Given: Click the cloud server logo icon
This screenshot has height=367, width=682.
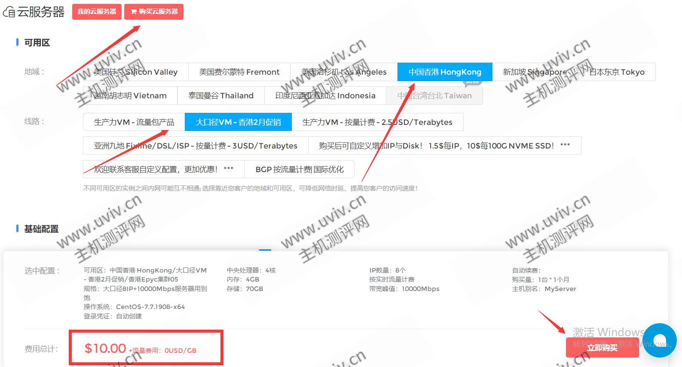Looking at the screenshot, I should click(x=9, y=12).
